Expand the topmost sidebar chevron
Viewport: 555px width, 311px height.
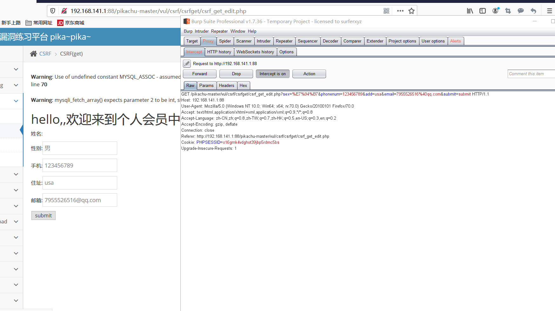pos(16,69)
